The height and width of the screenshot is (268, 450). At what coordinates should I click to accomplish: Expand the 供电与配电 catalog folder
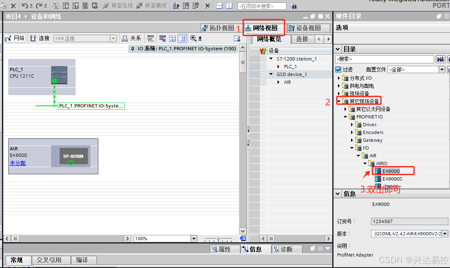(339, 86)
